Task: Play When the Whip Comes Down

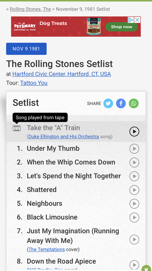Action: (x=134, y=163)
